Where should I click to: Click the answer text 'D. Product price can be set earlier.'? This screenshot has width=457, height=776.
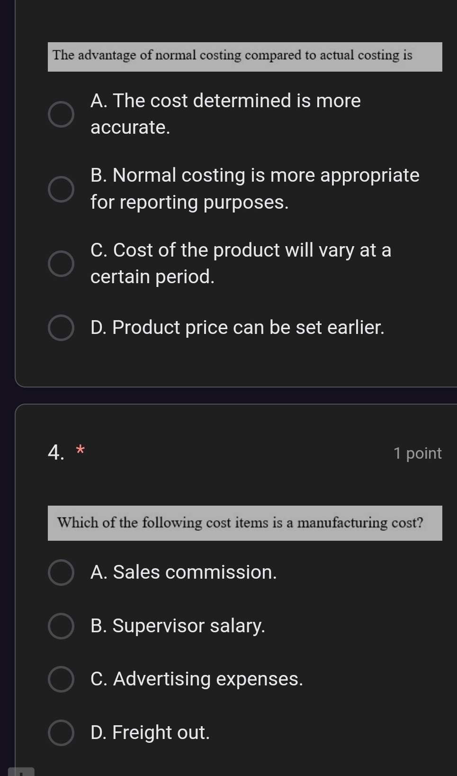click(x=237, y=328)
